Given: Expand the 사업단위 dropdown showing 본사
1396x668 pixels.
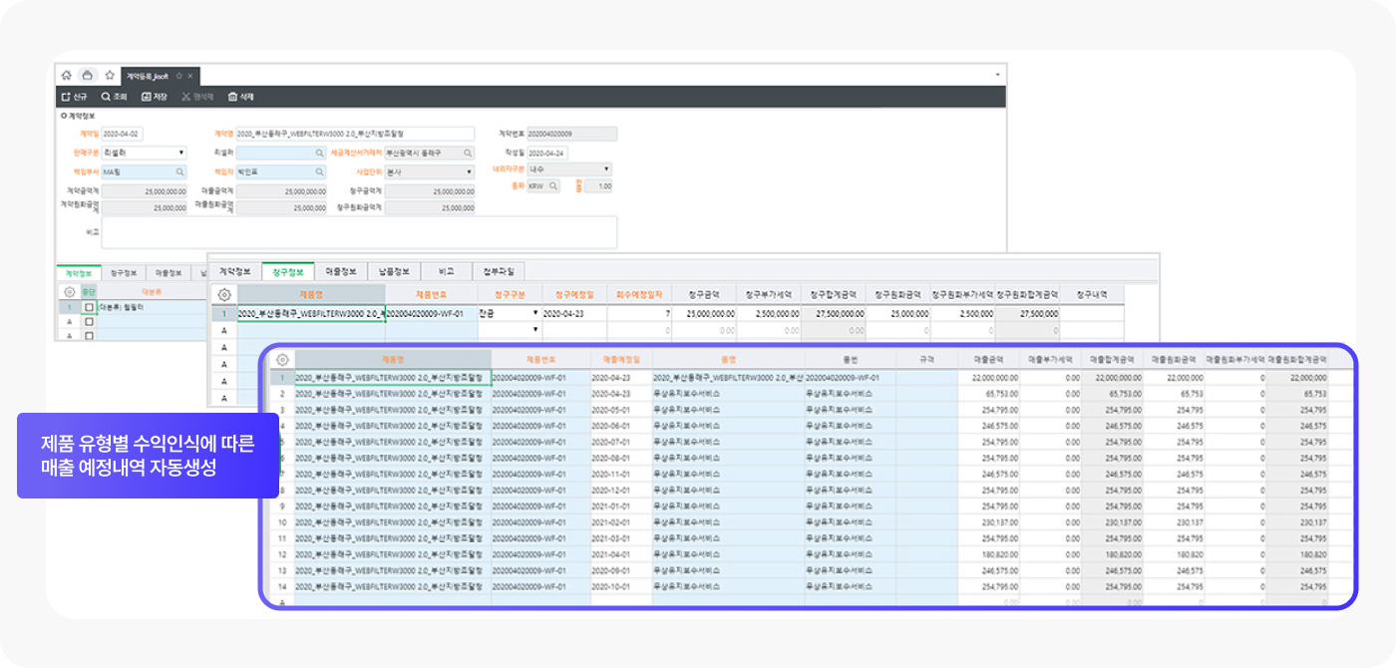Looking at the screenshot, I should [x=431, y=171].
